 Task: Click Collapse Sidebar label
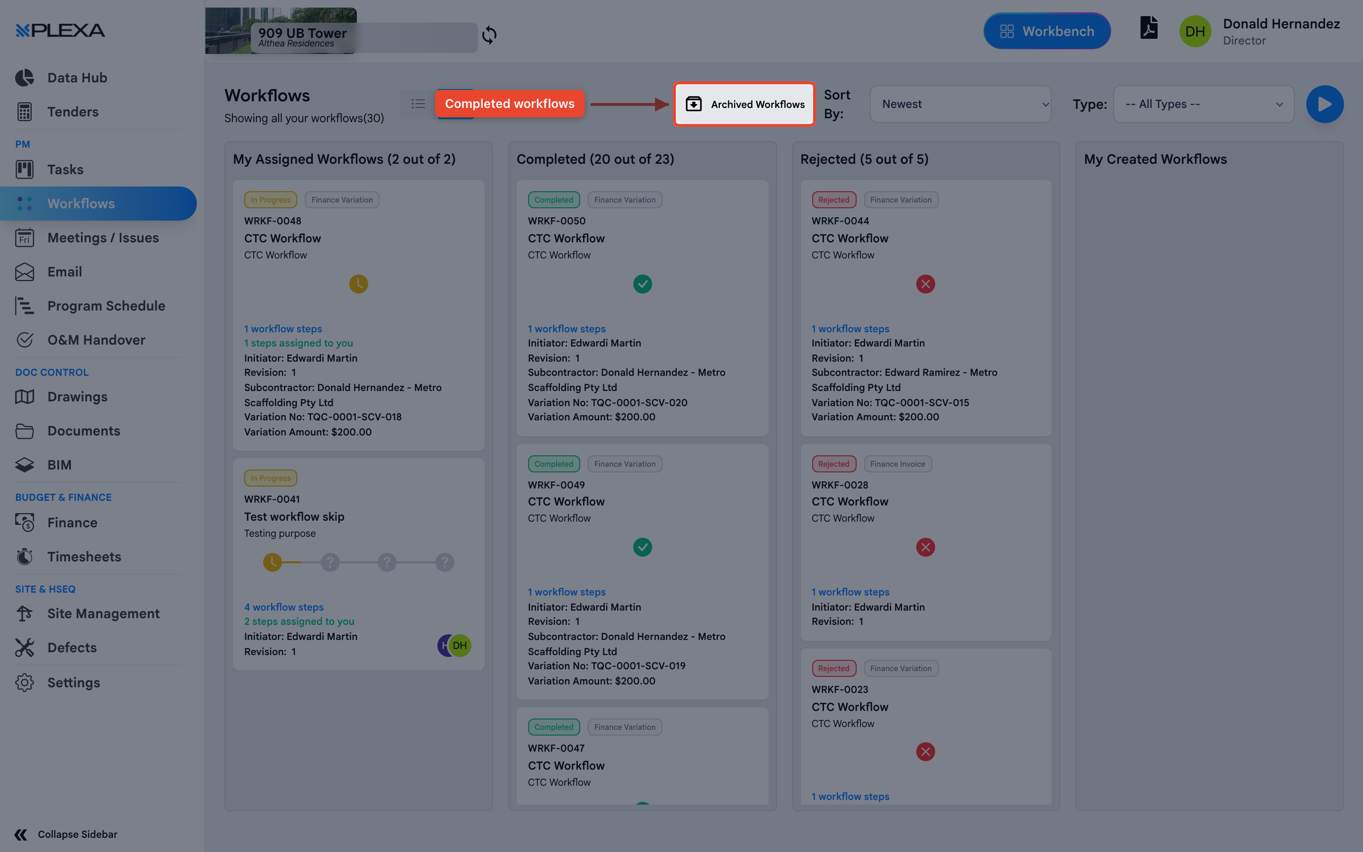click(78, 834)
